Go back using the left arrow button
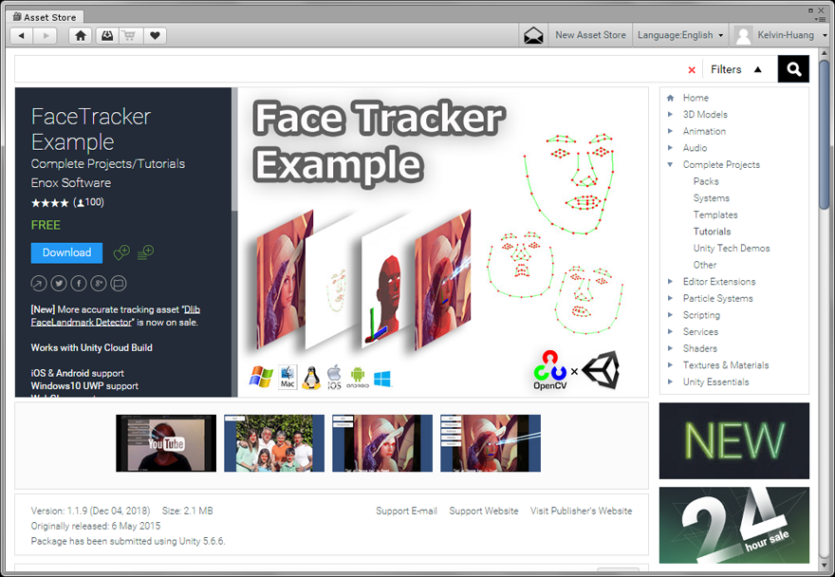The height and width of the screenshot is (577, 835). coord(22,36)
